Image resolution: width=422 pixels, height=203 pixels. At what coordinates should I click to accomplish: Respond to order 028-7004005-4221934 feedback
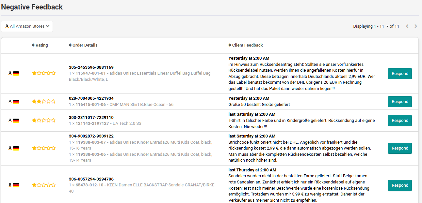click(400, 102)
